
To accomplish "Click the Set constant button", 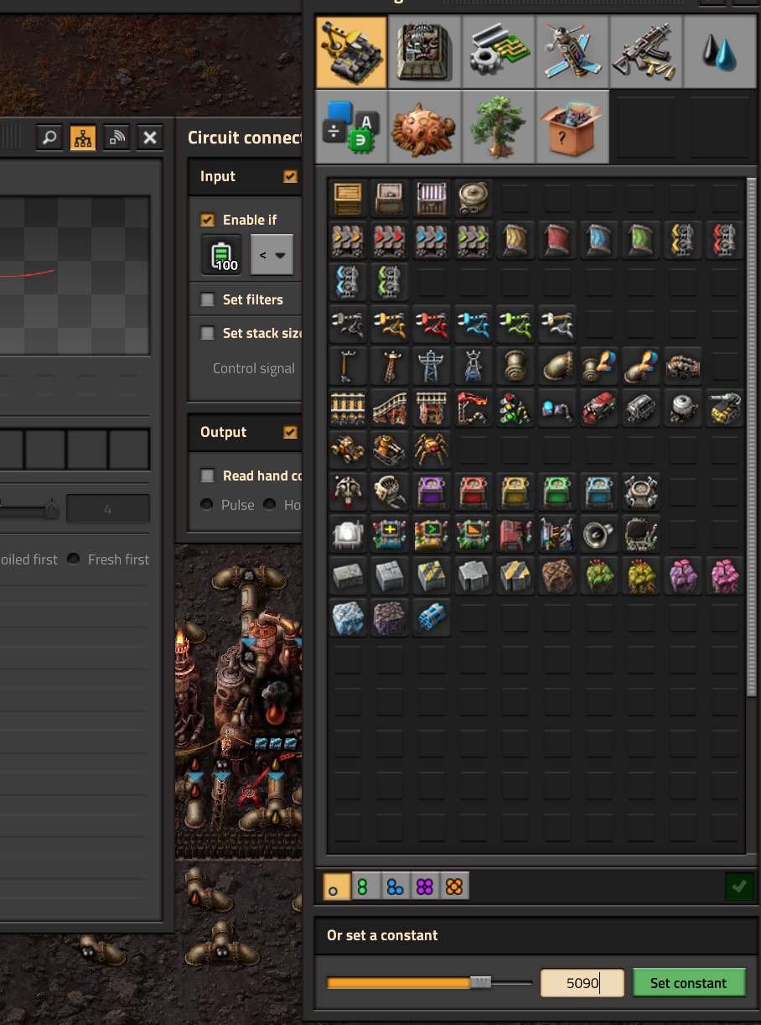I will 689,983.
